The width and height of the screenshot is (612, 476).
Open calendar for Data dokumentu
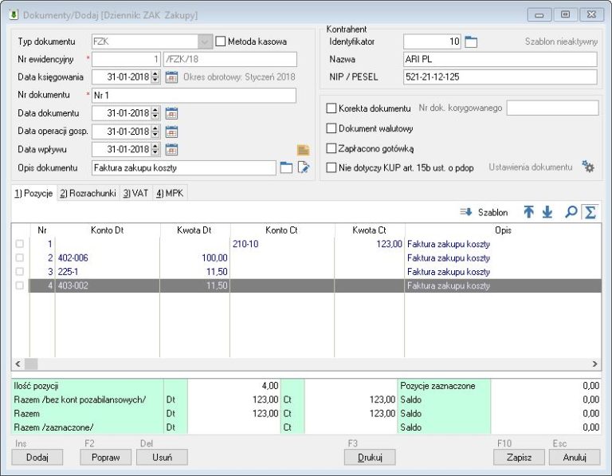[171, 113]
